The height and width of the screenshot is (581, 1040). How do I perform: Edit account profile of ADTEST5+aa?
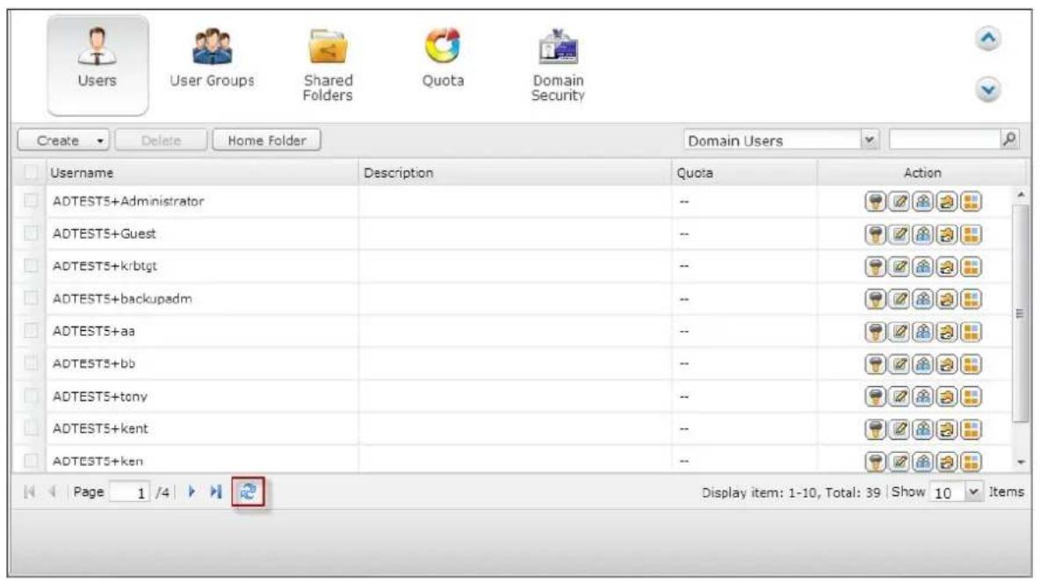click(899, 331)
